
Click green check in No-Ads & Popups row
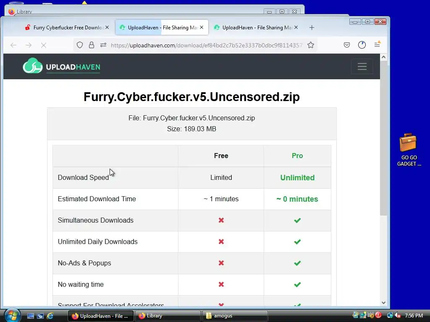(297, 263)
